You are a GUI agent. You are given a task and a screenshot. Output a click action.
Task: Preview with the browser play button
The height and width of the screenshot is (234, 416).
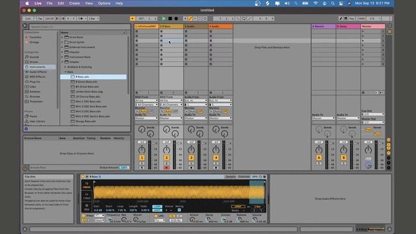[25, 26]
